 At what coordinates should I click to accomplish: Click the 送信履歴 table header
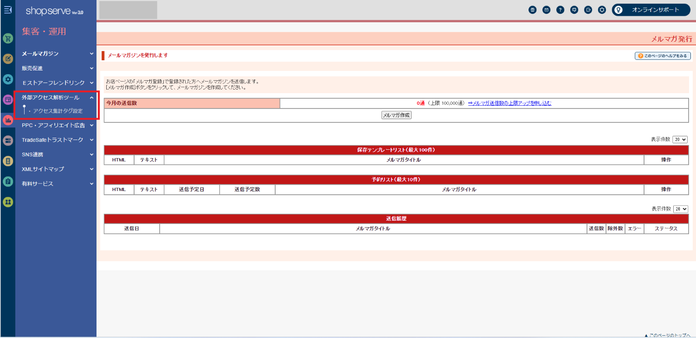pyautogui.click(x=396, y=219)
